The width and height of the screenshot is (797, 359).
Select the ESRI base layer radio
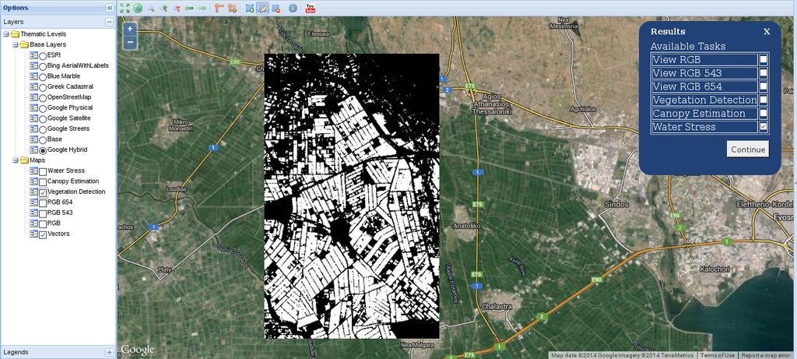[x=43, y=55]
